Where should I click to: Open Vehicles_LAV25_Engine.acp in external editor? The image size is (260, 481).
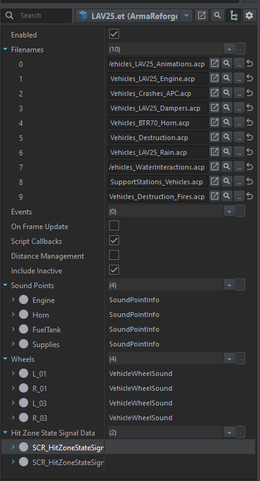[x=215, y=78]
